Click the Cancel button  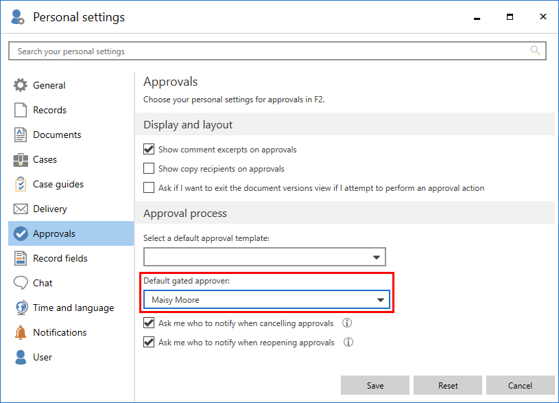520,385
